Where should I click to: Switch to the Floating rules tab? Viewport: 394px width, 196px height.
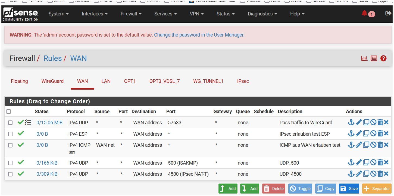pyautogui.click(x=19, y=81)
